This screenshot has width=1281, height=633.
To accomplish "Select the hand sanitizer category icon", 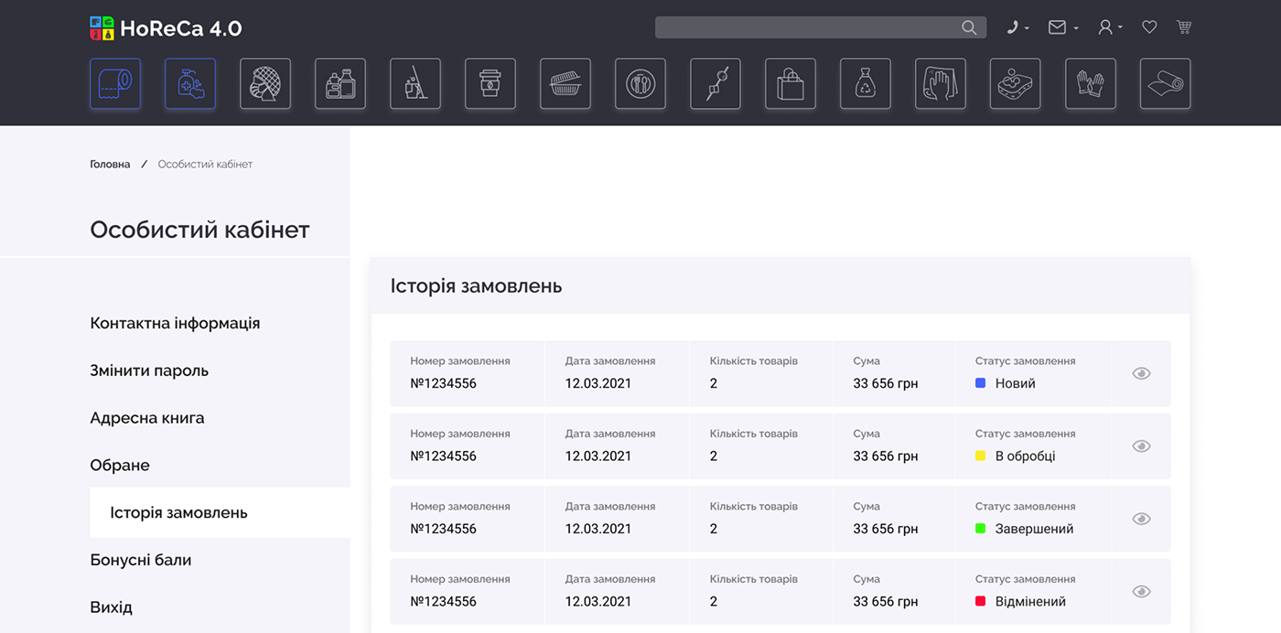I will click(x=190, y=84).
